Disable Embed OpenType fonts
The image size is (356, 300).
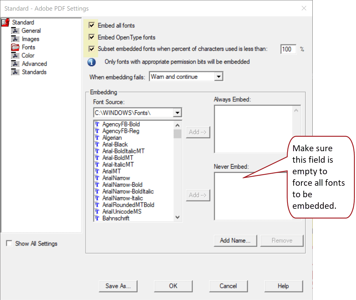[x=91, y=37]
